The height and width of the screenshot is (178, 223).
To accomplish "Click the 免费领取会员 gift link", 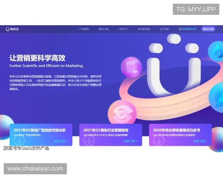I will pyautogui.click(x=188, y=29).
